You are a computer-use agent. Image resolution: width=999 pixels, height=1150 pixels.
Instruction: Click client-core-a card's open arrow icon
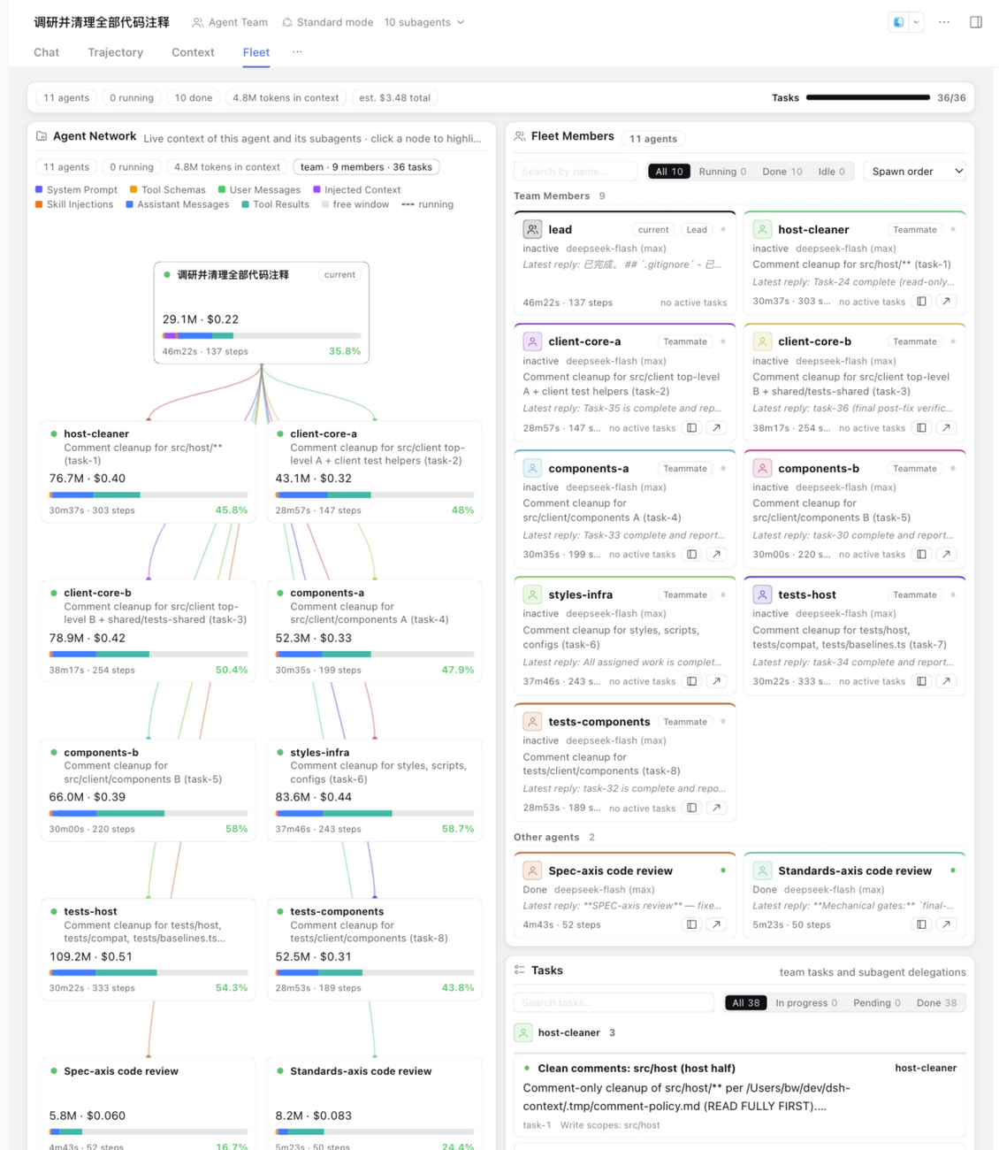[x=717, y=428]
